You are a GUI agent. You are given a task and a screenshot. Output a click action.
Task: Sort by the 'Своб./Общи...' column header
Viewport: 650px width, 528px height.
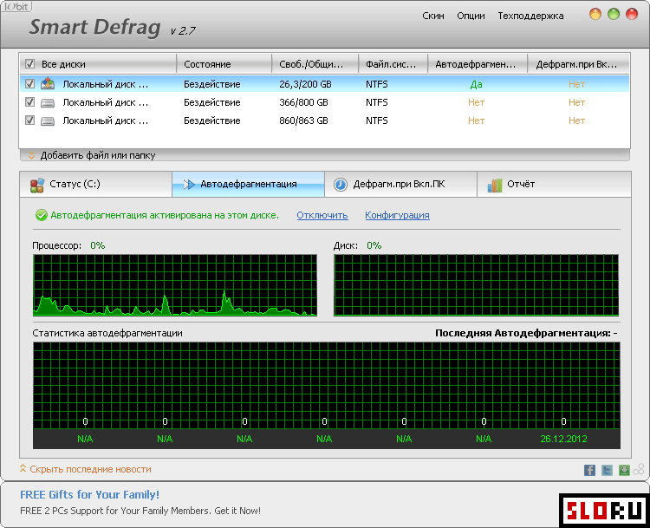click(x=315, y=64)
